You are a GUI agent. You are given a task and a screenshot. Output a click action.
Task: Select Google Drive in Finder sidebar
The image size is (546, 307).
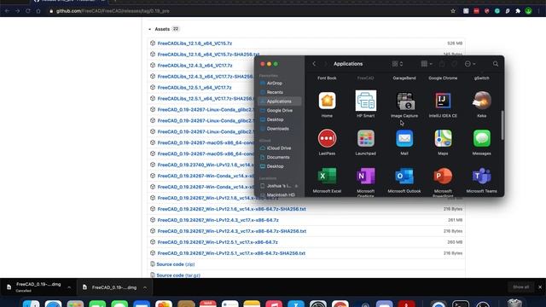[x=280, y=110]
